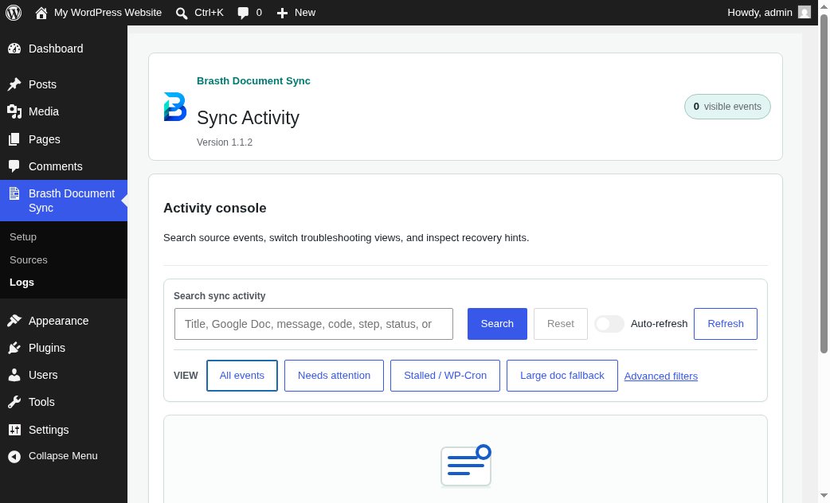Screen dimensions: 830x503
Task: Open the Plugins menu
Action: pyautogui.click(x=64, y=348)
